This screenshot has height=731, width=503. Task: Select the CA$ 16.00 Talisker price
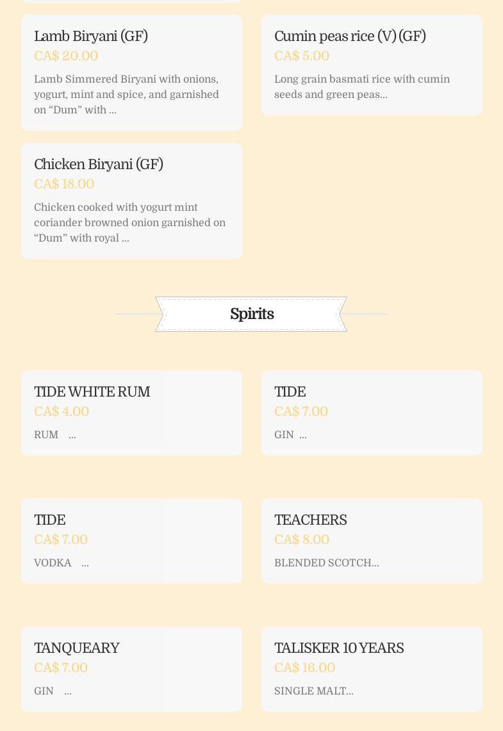(x=304, y=668)
